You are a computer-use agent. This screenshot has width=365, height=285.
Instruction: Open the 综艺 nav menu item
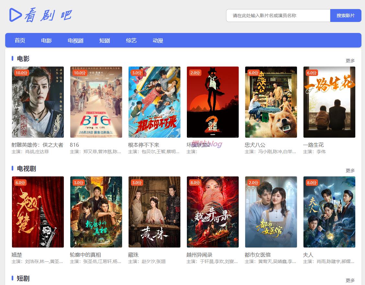coord(131,40)
